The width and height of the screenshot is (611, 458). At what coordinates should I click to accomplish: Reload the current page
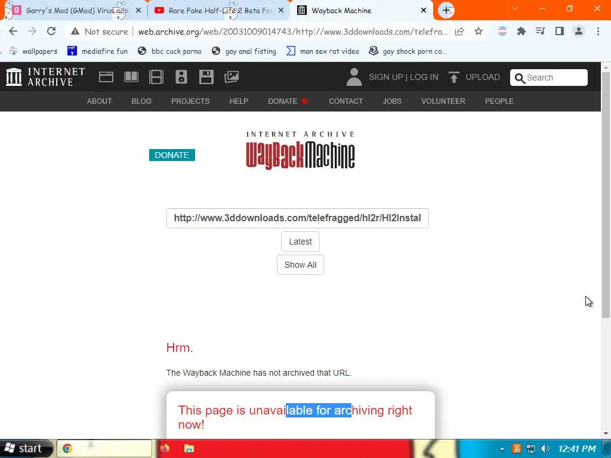click(51, 31)
